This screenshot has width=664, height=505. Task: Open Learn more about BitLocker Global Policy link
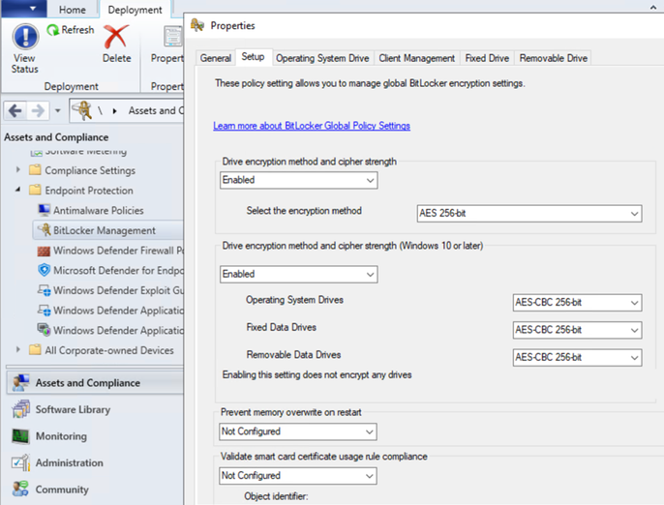pyautogui.click(x=312, y=126)
